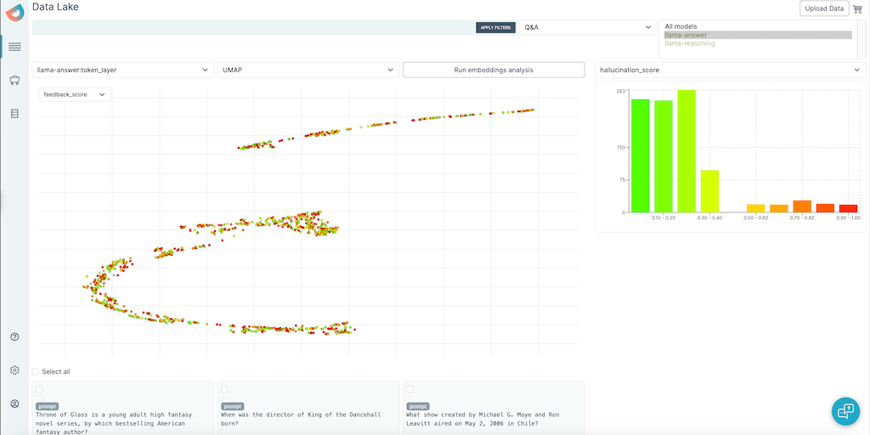Open the UMAP projection method dropdown
This screenshot has height=435, width=870.
coord(308,70)
